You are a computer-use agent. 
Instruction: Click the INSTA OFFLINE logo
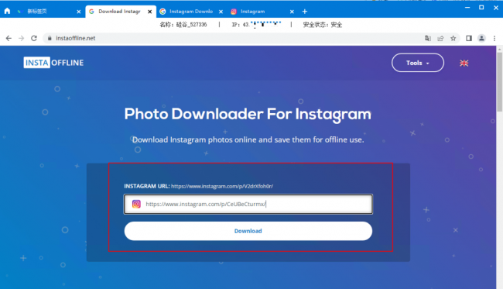(53, 63)
